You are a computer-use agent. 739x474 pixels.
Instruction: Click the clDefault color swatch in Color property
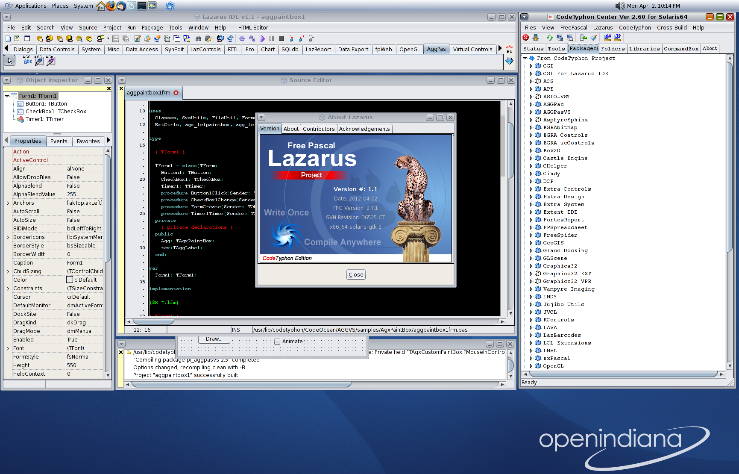tap(70, 280)
